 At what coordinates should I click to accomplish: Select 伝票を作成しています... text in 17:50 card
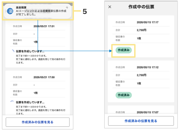tap(30, 102)
